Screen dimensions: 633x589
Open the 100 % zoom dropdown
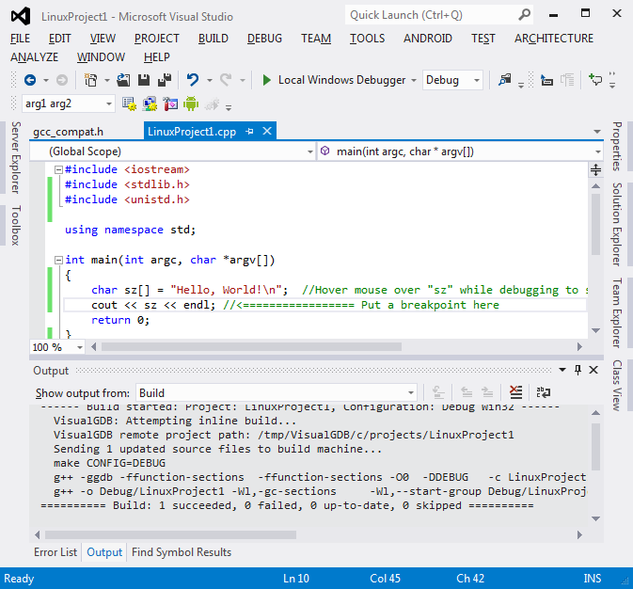pyautogui.click(x=80, y=347)
